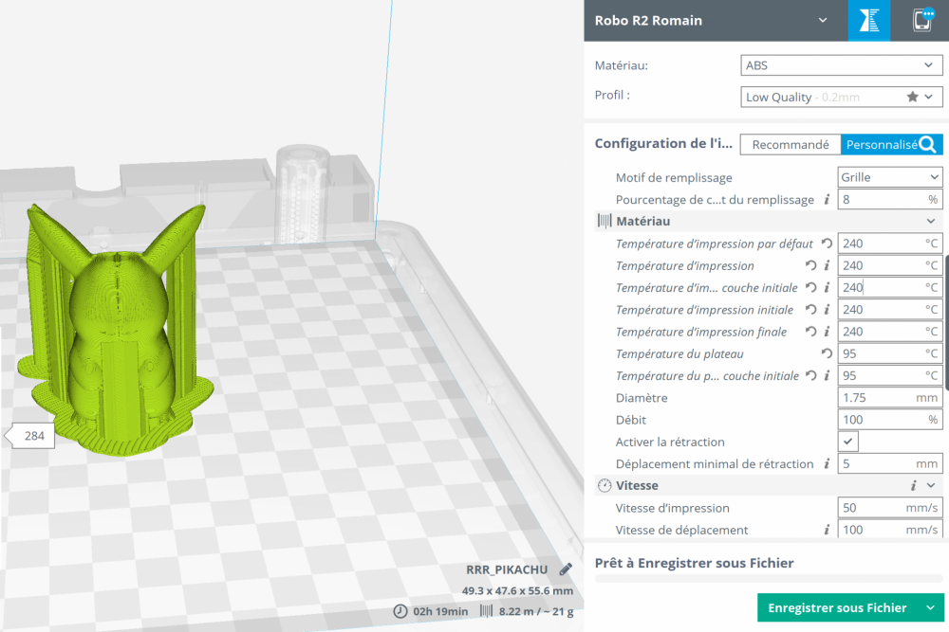Viewport: 949px width, 632px height.
Task: Edit job name with pencil icon
Action: click(566, 569)
